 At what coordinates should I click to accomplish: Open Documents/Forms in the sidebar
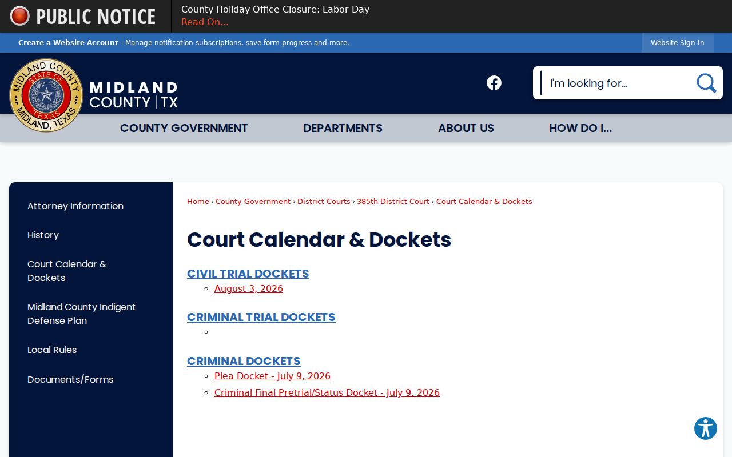(70, 379)
